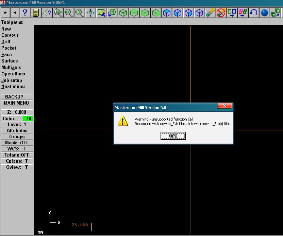Choose Face from the Toolpaths menu
This screenshot has height=236, width=283.
pyautogui.click(x=6, y=54)
